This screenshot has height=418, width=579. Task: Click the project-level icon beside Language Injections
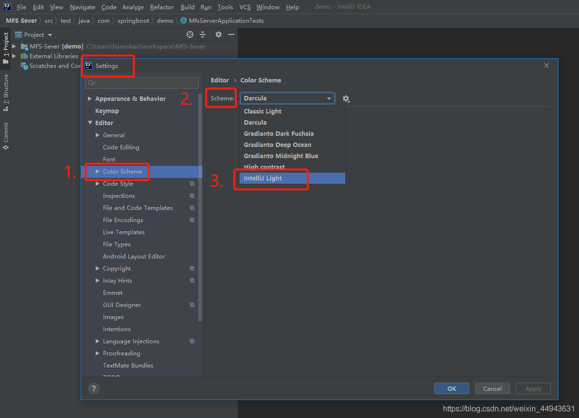[x=192, y=341]
